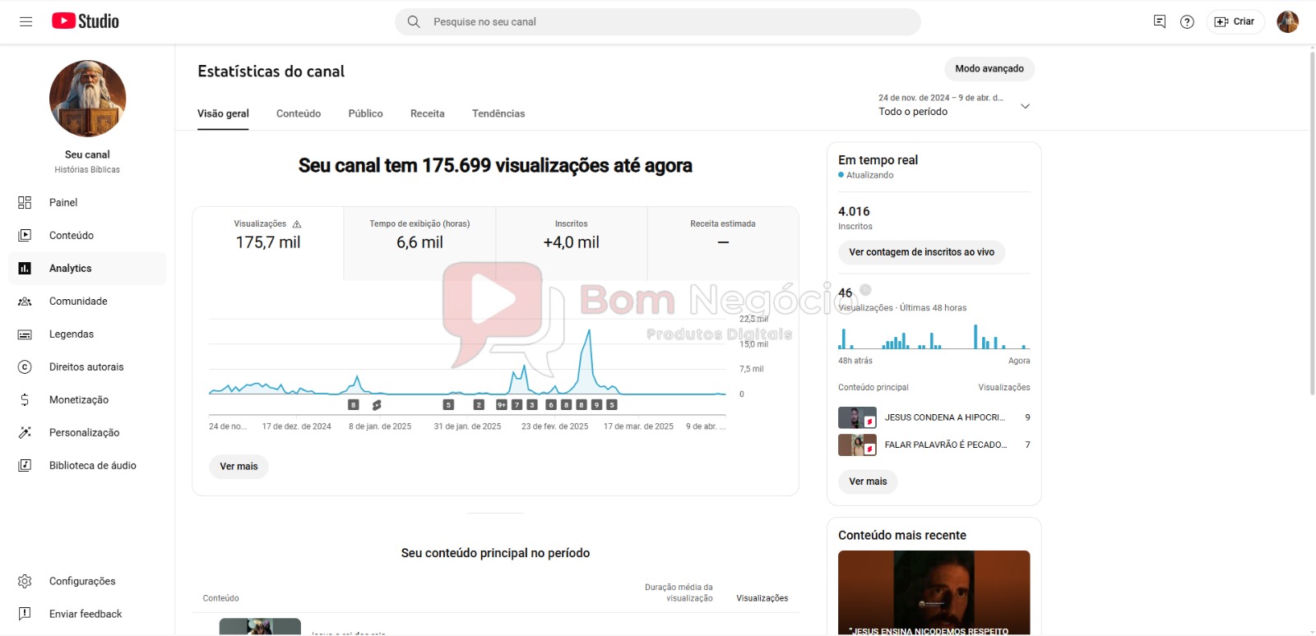Switch to the Visão geral tab

[223, 113]
